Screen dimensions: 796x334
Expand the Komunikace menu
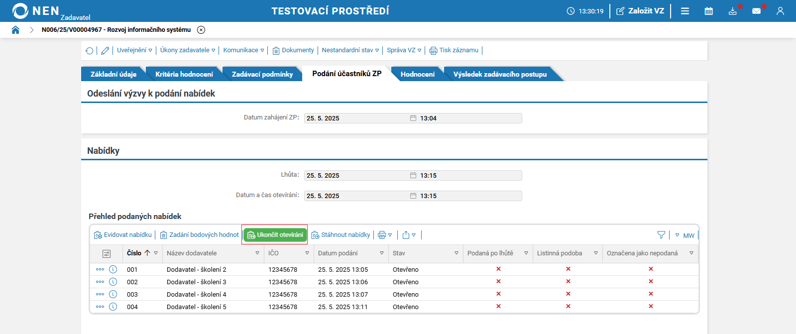243,50
